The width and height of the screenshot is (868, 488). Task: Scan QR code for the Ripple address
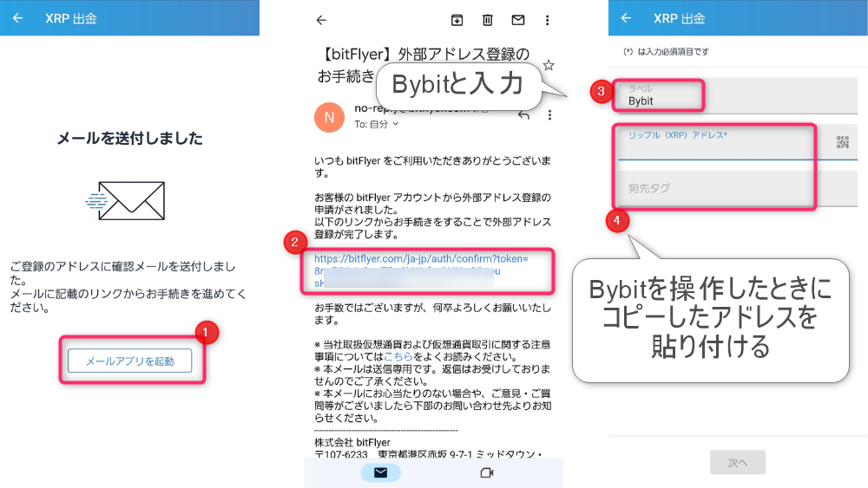pyautogui.click(x=843, y=142)
